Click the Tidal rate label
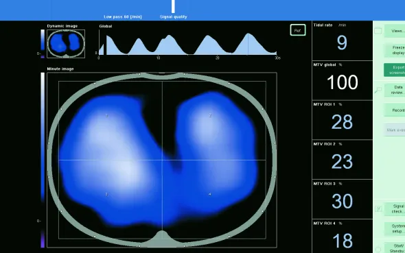 coord(323,25)
